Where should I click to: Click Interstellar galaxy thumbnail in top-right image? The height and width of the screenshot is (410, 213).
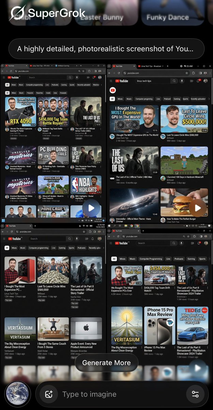tap(134, 202)
